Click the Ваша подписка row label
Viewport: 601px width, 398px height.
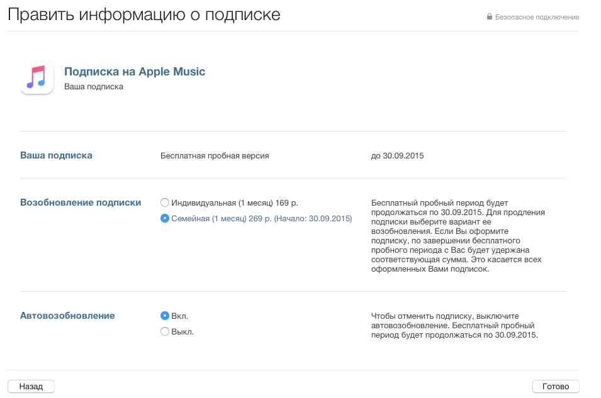click(57, 155)
